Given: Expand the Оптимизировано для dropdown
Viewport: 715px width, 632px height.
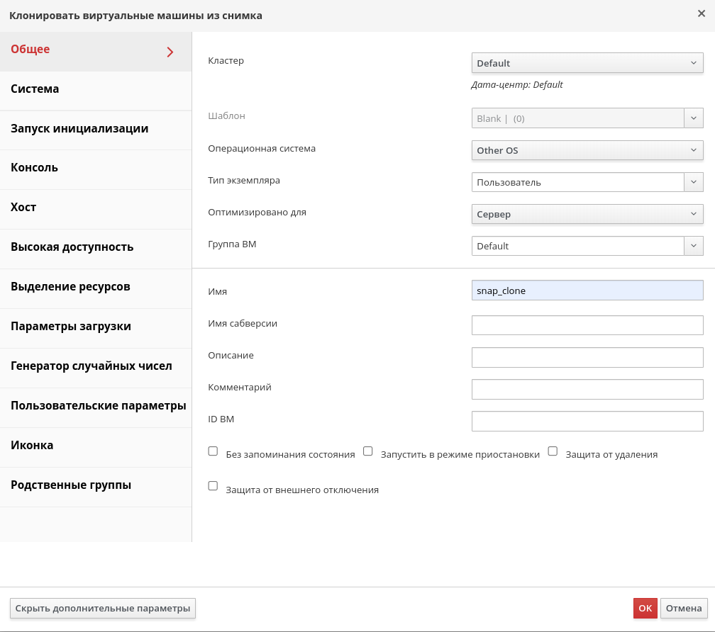Looking at the screenshot, I should (587, 214).
